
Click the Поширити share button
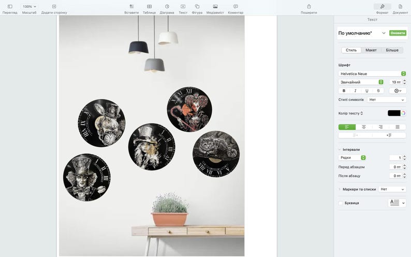click(x=309, y=9)
